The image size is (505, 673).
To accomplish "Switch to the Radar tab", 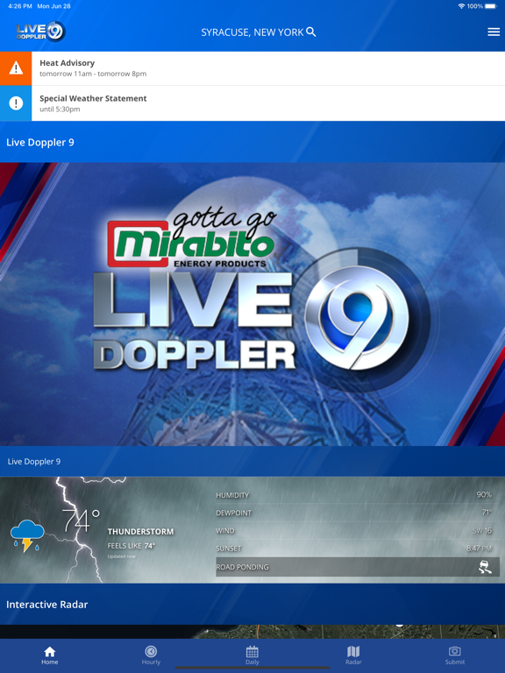I will tap(353, 655).
